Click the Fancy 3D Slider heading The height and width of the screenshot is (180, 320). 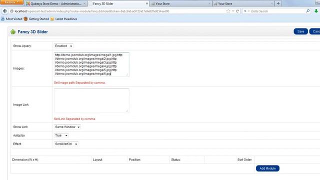click(32, 32)
